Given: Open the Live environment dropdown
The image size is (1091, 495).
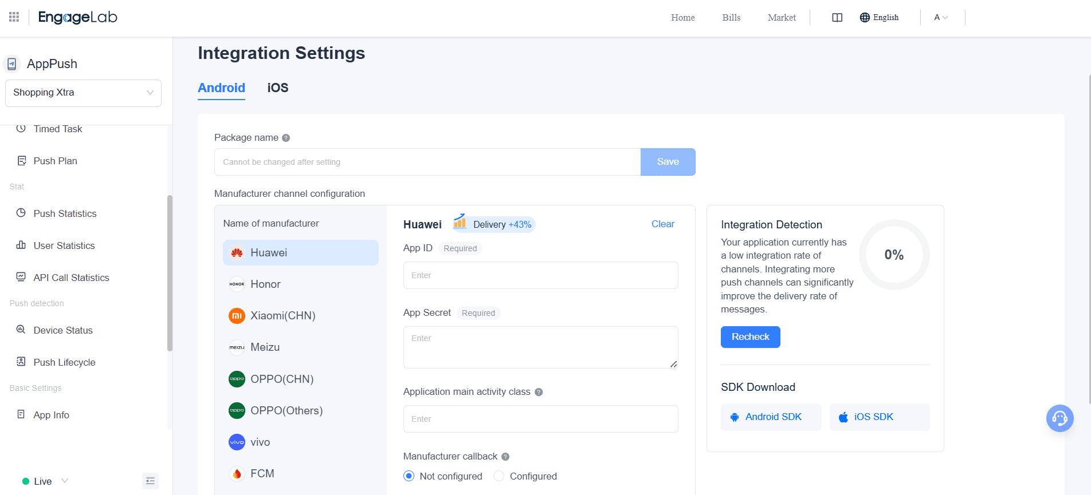Looking at the screenshot, I should 45,481.
